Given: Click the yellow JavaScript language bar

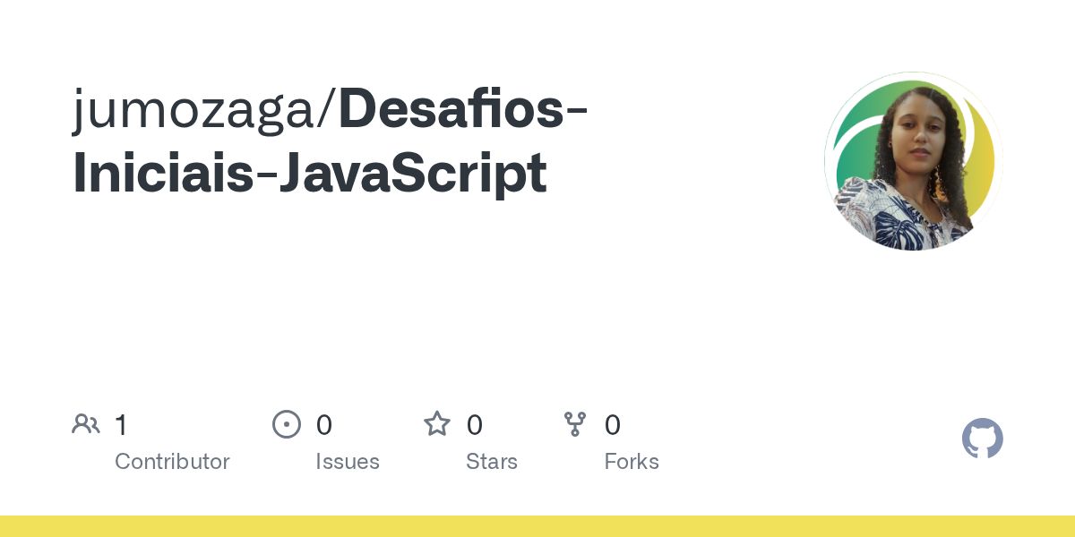Looking at the screenshot, I should (537, 526).
